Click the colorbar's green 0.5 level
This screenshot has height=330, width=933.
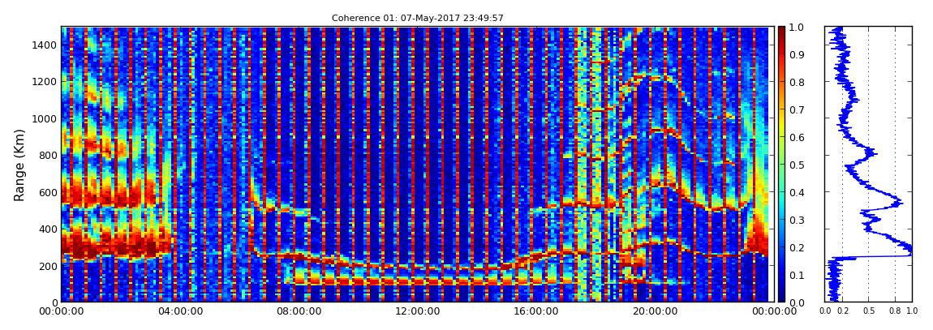pos(781,165)
